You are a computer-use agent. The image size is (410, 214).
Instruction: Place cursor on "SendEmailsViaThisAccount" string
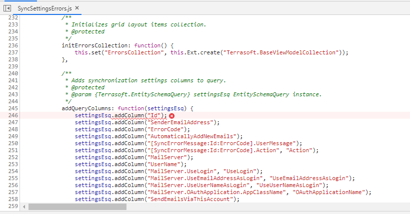click(190, 199)
